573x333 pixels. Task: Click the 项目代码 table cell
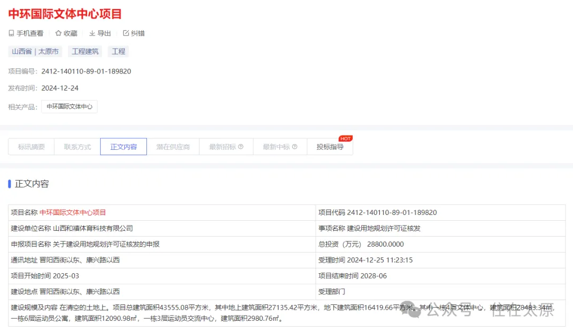[440, 212]
